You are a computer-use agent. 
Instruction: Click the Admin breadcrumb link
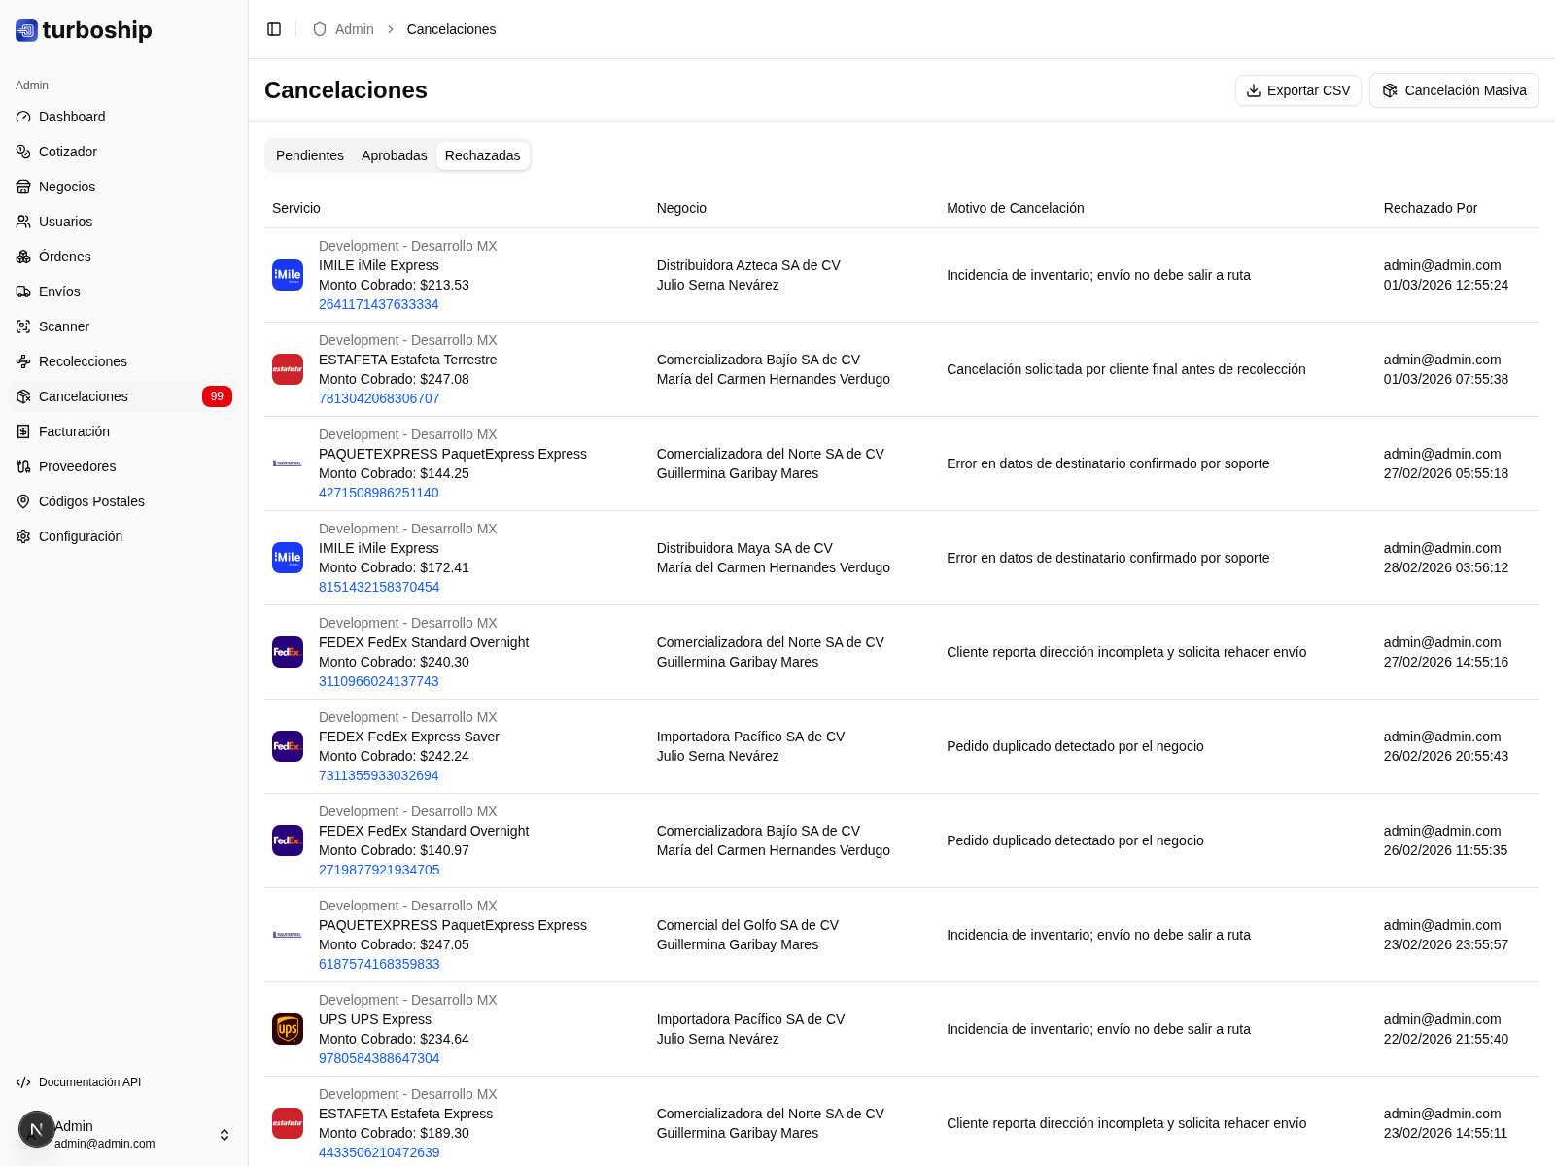tap(354, 29)
